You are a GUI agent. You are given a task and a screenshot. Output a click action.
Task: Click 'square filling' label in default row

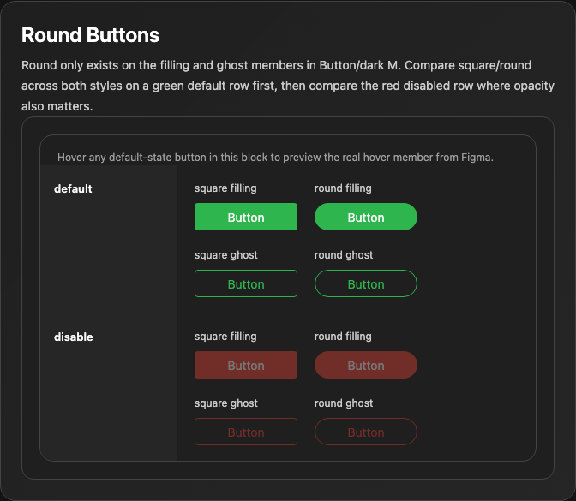pyautogui.click(x=225, y=188)
